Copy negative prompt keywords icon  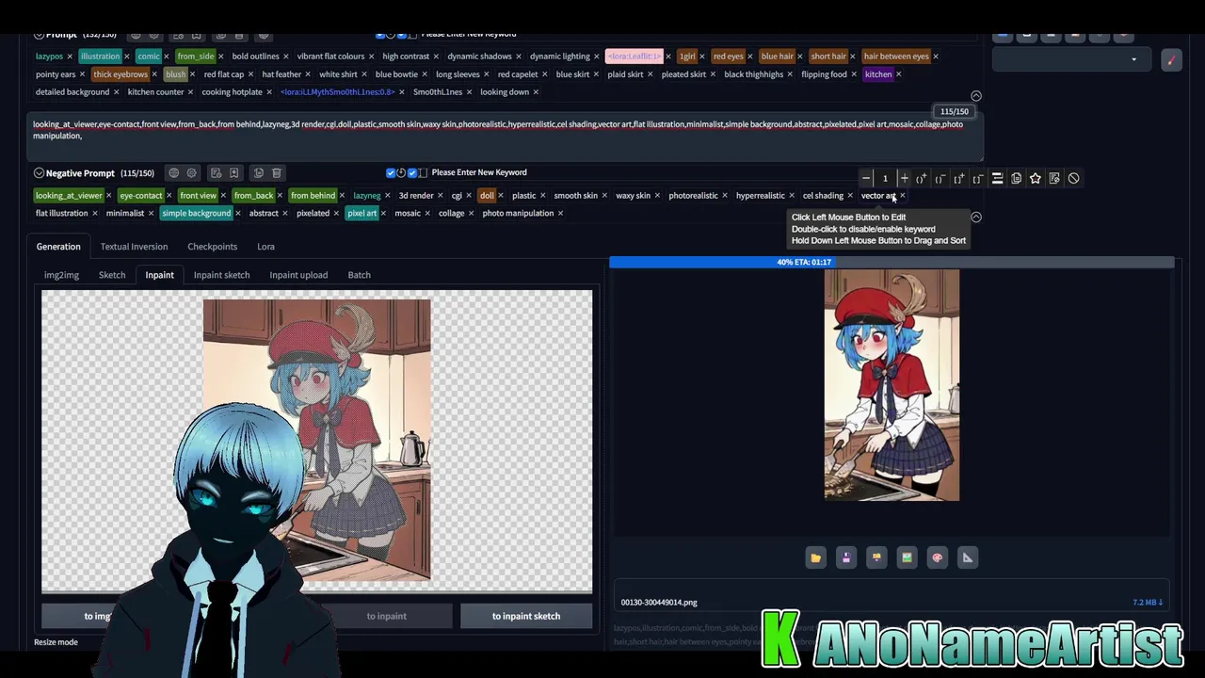[258, 173]
